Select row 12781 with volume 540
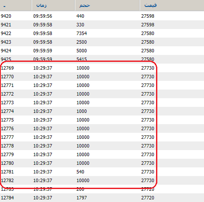This screenshot has height=202, width=204. (102, 172)
